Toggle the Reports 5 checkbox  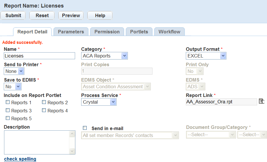[x=8, y=118]
